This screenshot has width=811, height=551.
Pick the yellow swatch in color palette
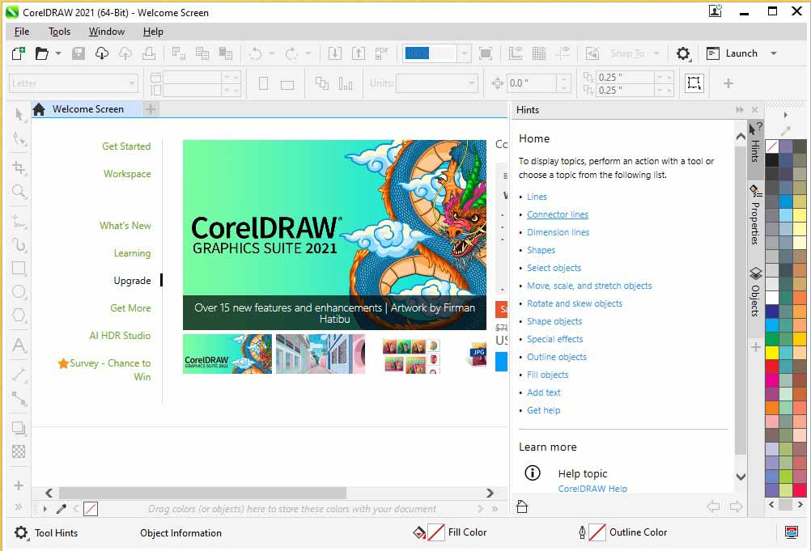pyautogui.click(x=772, y=352)
